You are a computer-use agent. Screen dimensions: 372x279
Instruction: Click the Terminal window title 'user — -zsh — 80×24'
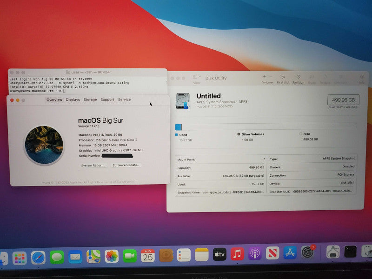90,72
